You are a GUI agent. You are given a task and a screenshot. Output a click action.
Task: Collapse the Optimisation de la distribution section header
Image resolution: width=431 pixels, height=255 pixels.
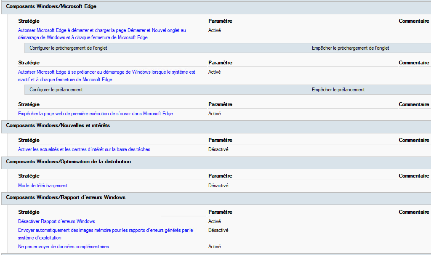tap(68, 162)
